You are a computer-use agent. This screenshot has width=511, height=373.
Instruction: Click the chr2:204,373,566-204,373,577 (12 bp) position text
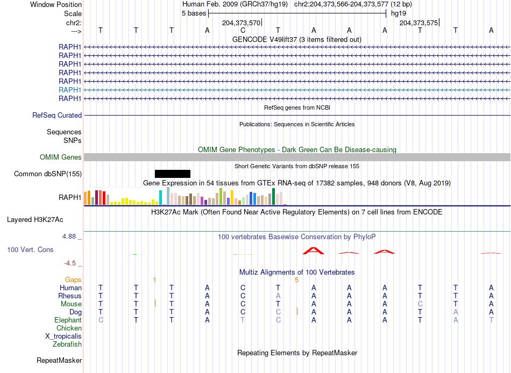click(353, 4)
